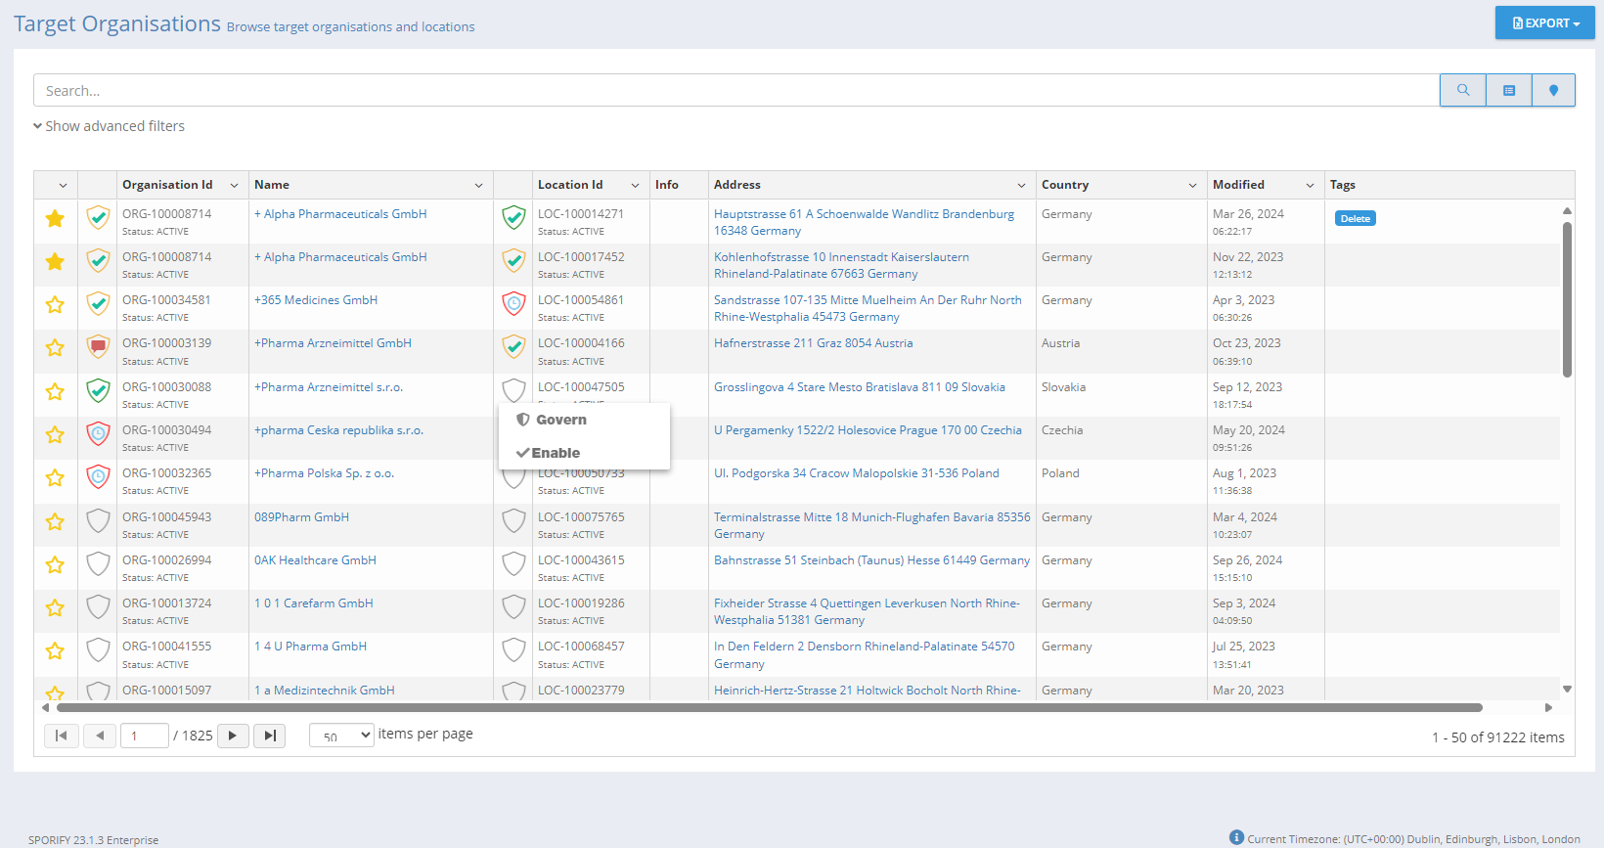Unfavorite the first Alpha Pharmaceuticals star

coord(55,218)
